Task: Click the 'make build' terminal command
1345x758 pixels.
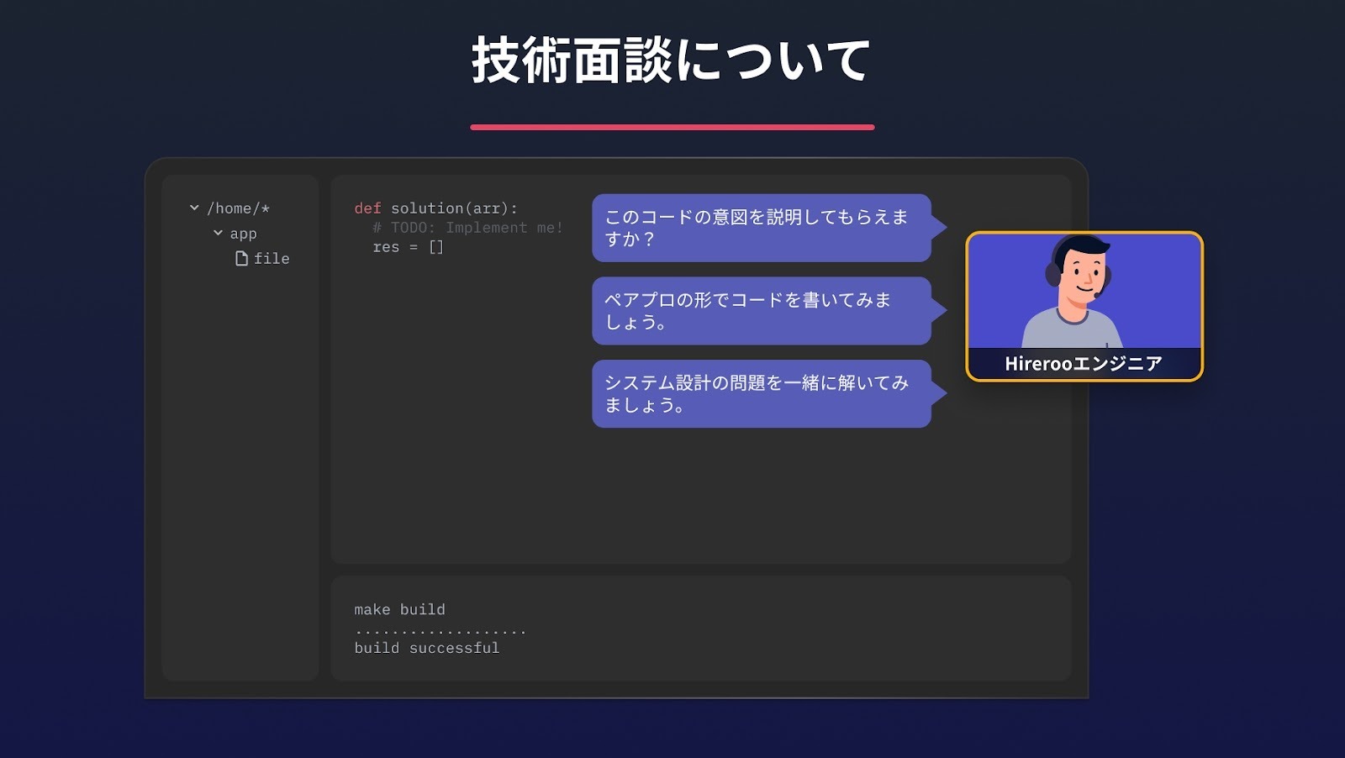Action: (x=399, y=609)
